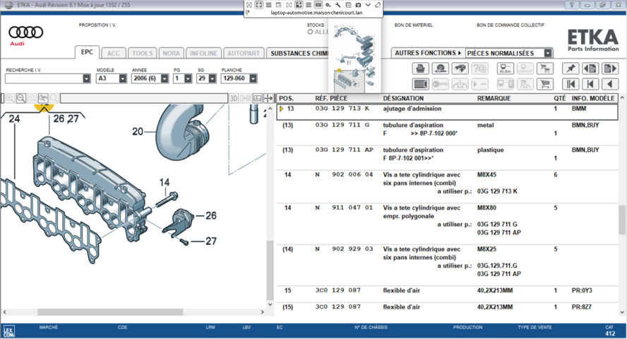Screen dimensions: 627x339
Task: Click the DÉSIGNATION column header
Action: click(403, 98)
